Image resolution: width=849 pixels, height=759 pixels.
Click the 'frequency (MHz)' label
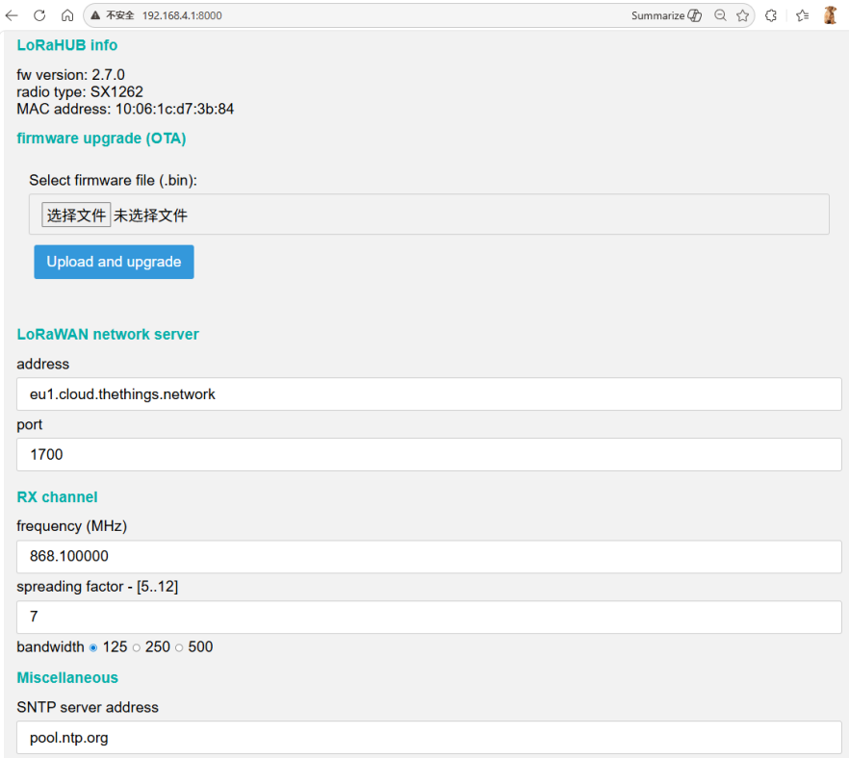click(x=72, y=526)
